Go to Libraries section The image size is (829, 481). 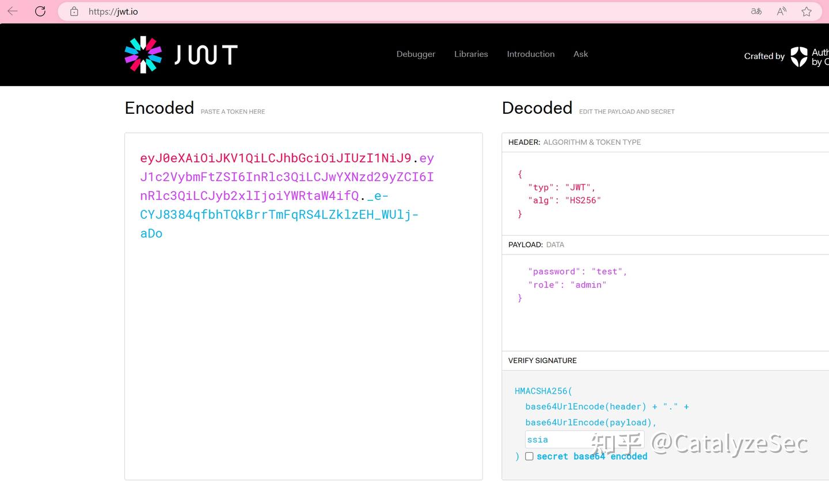pos(471,54)
